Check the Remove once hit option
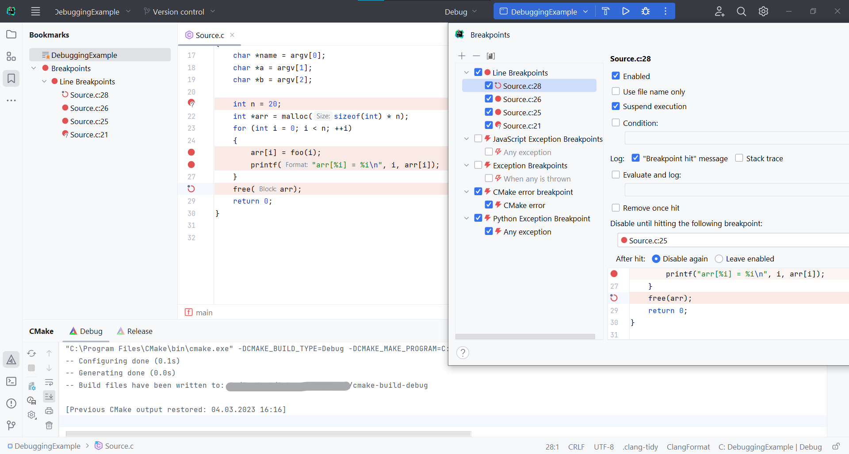849x454 pixels. click(x=616, y=208)
